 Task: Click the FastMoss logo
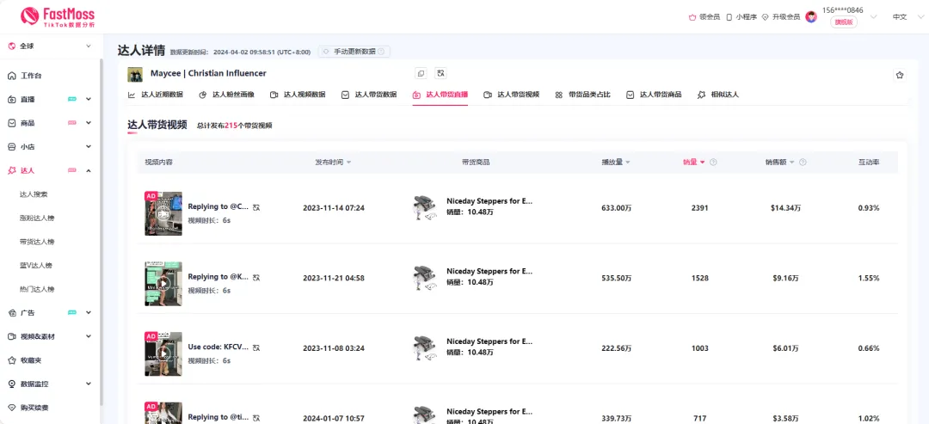point(57,15)
